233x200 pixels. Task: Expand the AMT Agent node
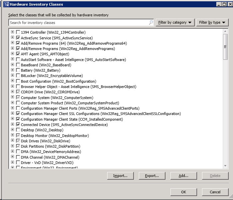coord(13,54)
